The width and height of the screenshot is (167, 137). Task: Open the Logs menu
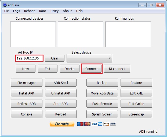[16, 11]
